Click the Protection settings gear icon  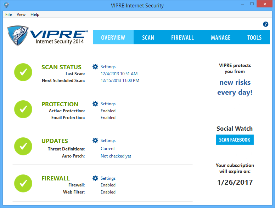(95, 104)
